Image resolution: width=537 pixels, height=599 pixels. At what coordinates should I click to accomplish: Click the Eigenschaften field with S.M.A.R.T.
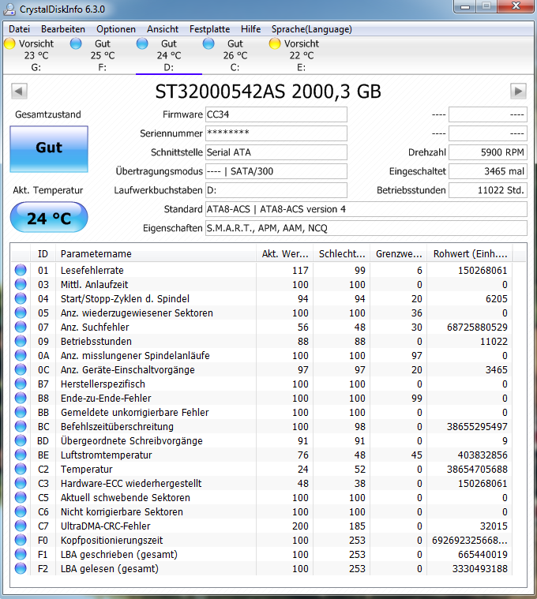[366, 228]
